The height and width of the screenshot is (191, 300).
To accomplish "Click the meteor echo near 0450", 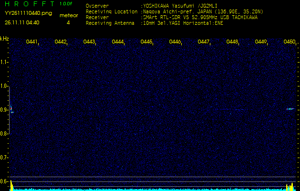I will 290,109.
